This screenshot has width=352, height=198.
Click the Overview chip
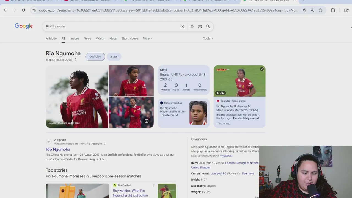tap(95, 57)
